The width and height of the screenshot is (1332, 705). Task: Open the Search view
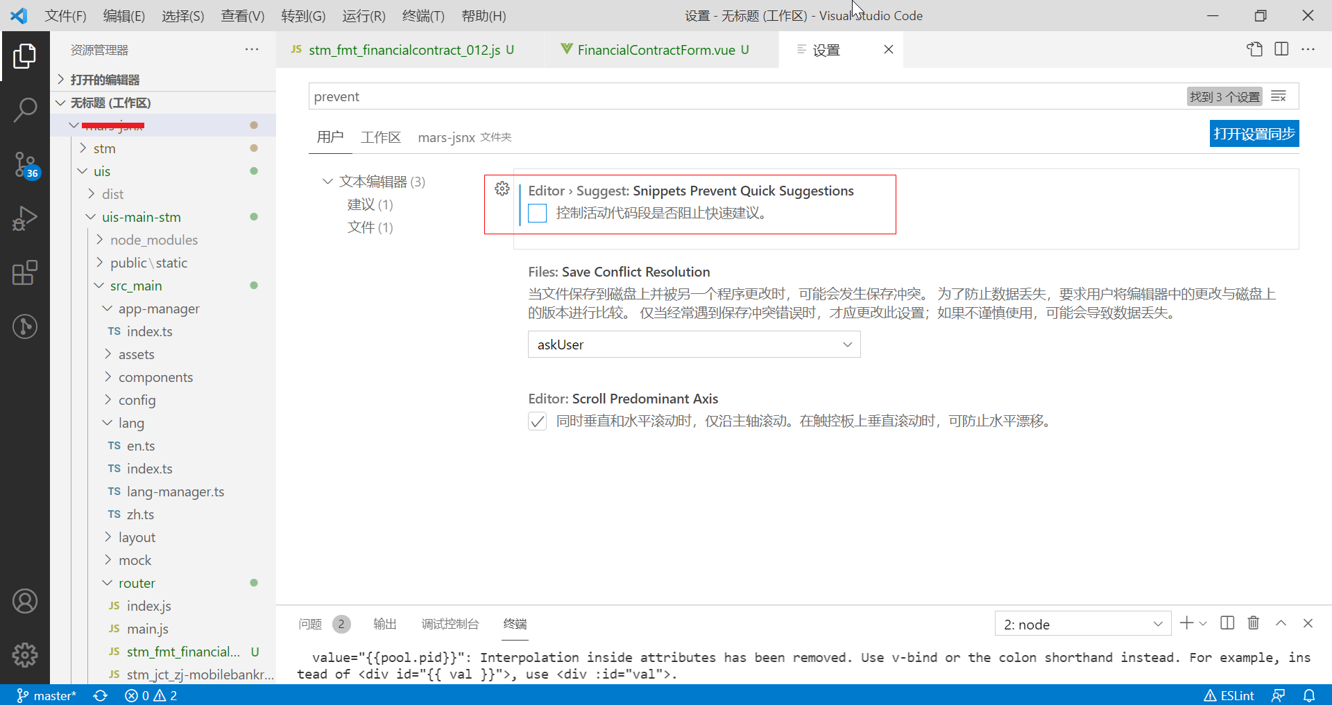click(x=26, y=110)
